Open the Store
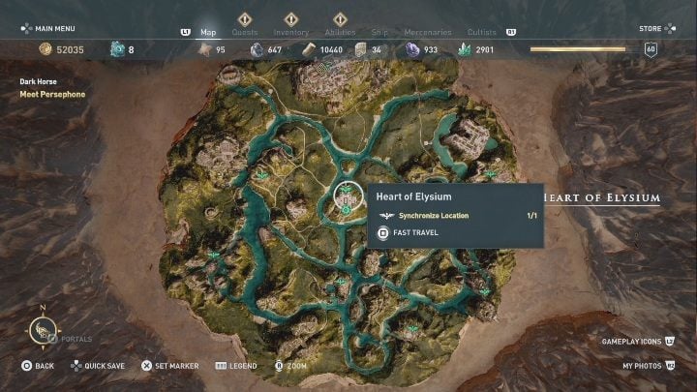This screenshot has width=697, height=392. pos(657,28)
